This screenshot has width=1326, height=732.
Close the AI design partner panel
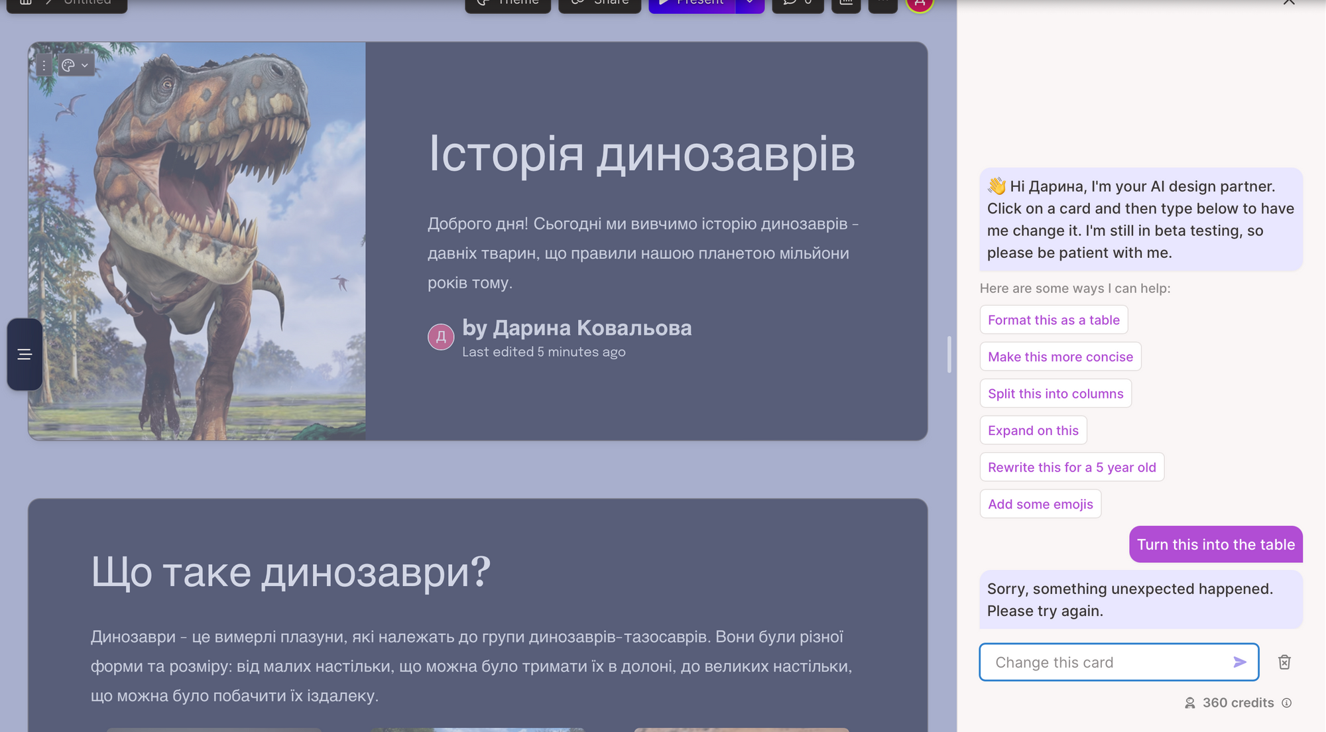tap(1289, 2)
